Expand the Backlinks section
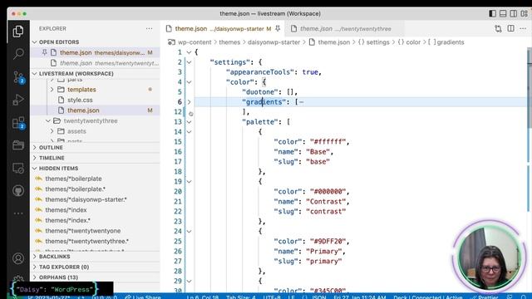Viewport: 532px width, 299px height. coord(35,257)
